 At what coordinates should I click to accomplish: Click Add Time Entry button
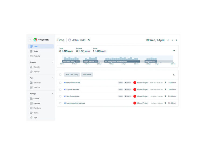pyautogui.click(x=72, y=75)
